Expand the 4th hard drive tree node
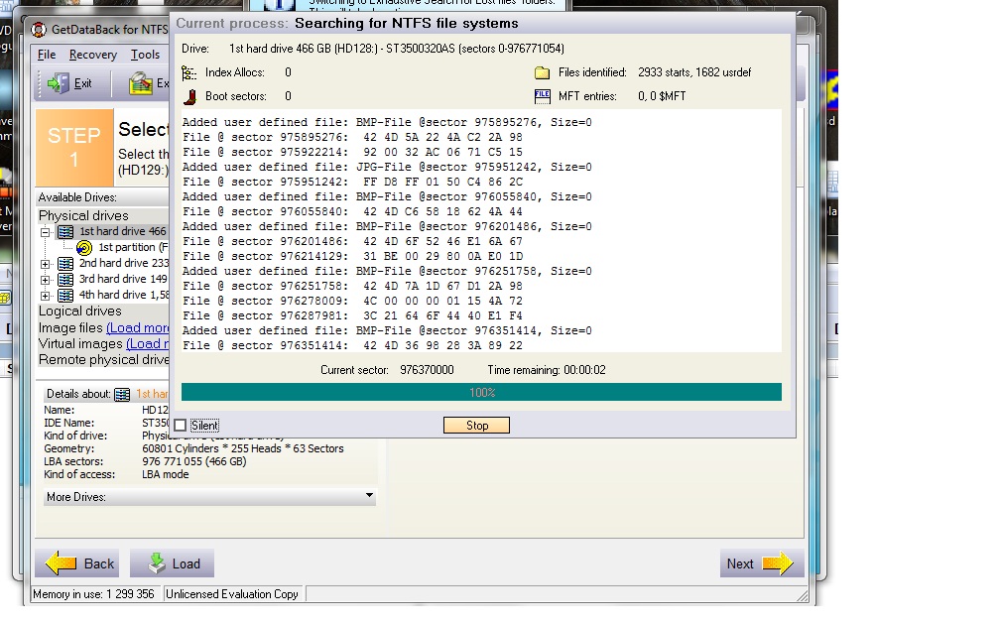This screenshot has width=1000, height=625. point(46,296)
